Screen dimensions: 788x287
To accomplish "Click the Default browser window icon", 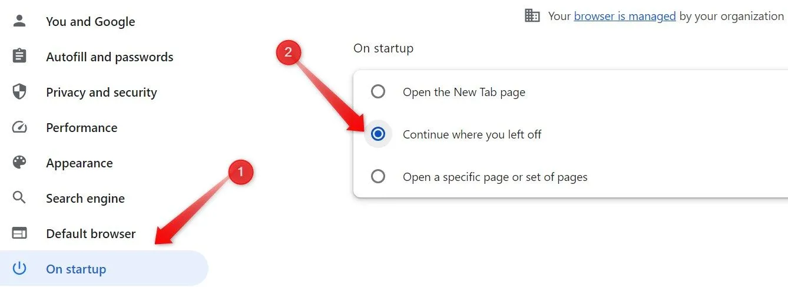I will 19,233.
